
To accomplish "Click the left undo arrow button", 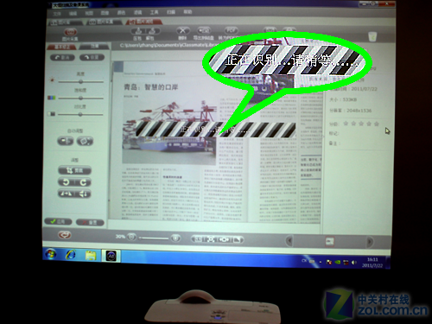I will (62, 58).
